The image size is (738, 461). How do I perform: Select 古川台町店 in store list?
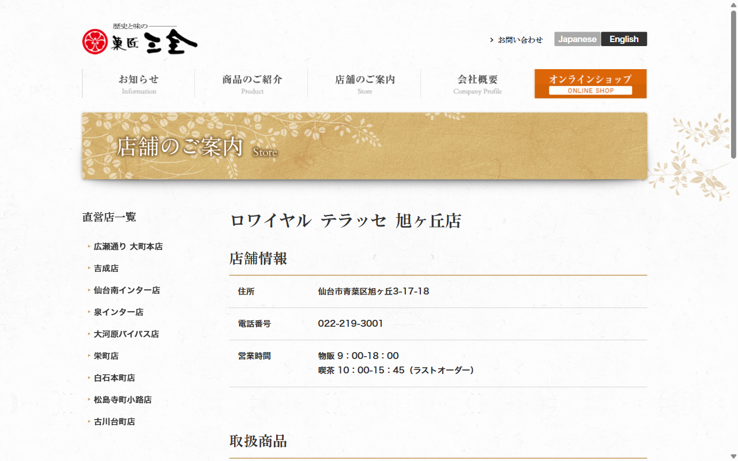[x=114, y=422]
